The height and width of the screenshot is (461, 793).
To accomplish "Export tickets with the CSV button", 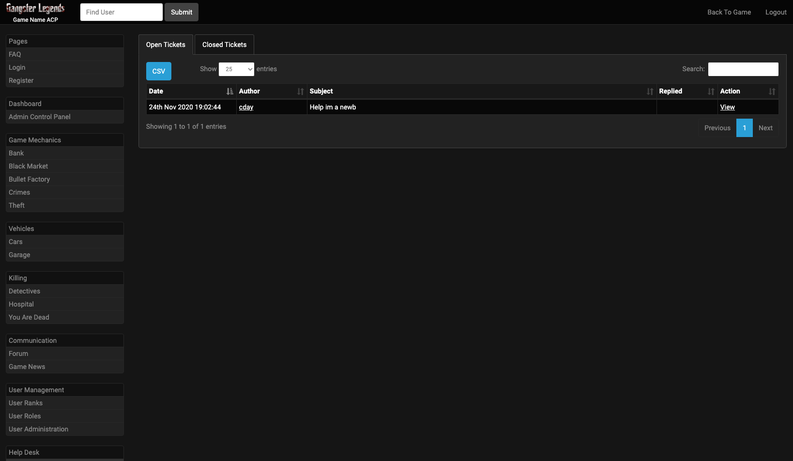I will coord(159,71).
